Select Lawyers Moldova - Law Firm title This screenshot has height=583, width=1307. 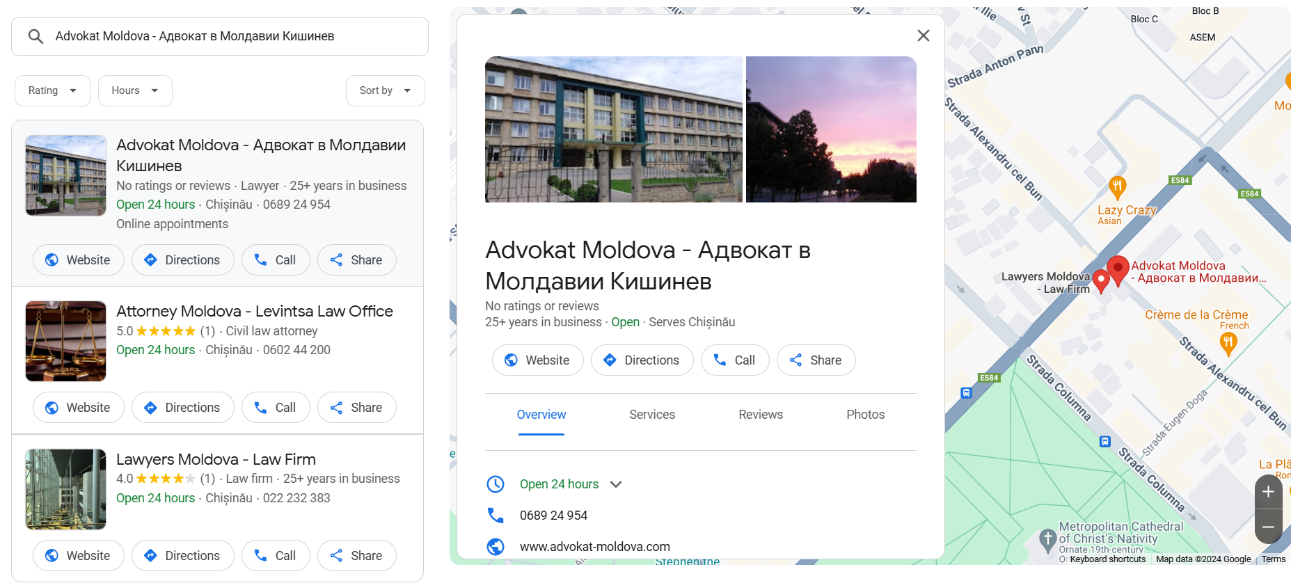216,459
